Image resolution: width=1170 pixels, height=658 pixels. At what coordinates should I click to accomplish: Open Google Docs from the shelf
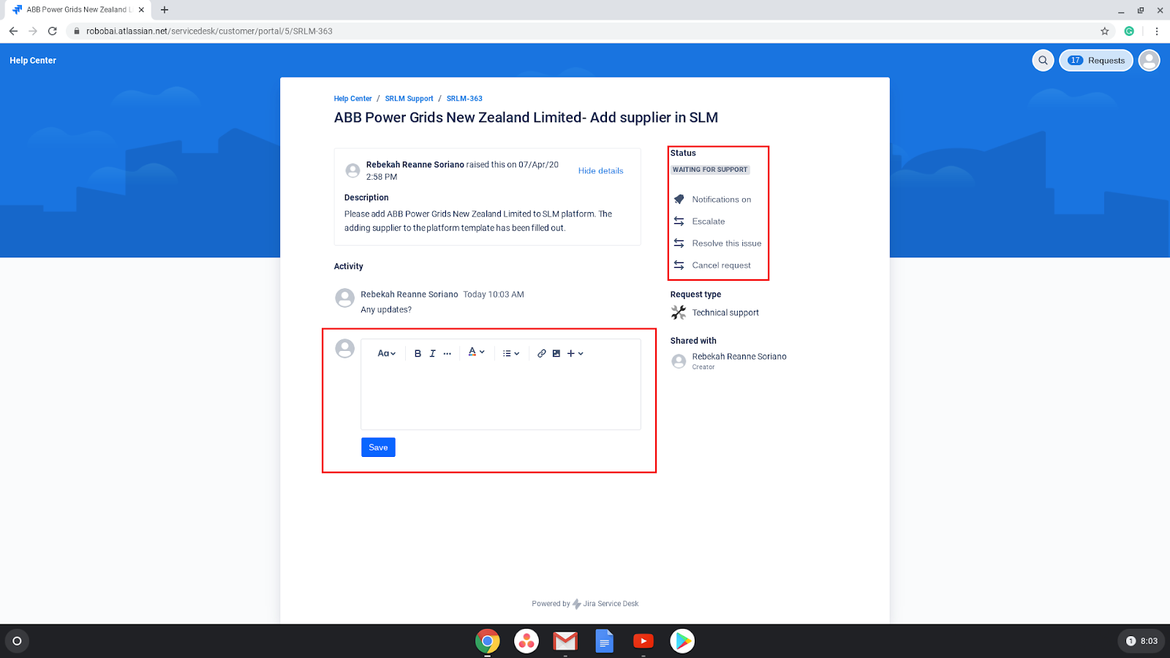[x=604, y=641]
